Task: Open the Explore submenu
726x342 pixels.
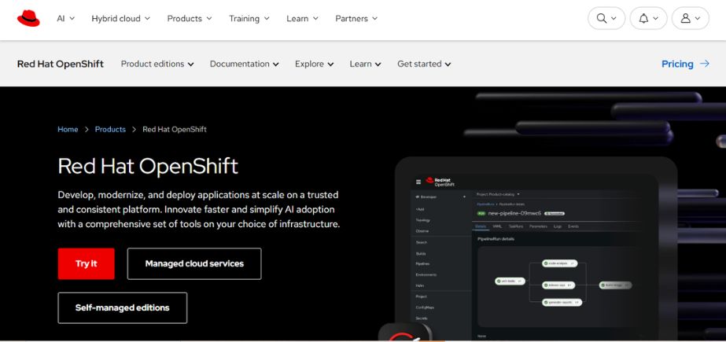Action: [x=314, y=64]
